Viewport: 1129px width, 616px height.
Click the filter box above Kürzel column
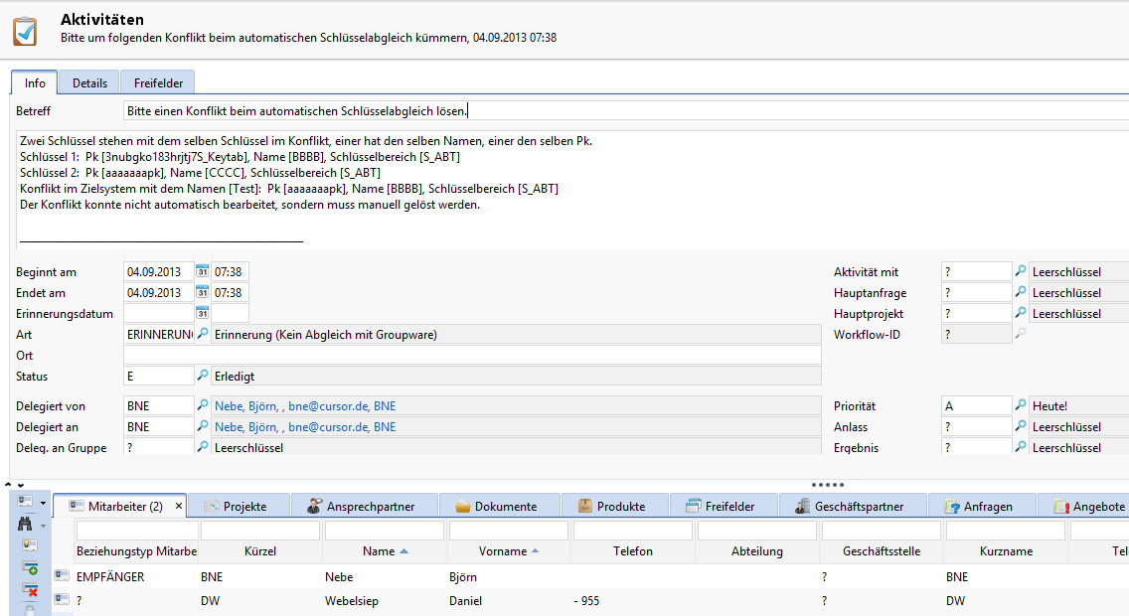coord(259,532)
